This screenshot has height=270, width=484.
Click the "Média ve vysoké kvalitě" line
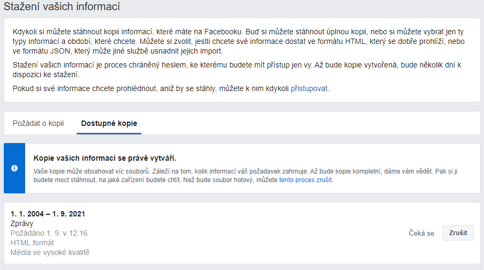[x=50, y=252]
